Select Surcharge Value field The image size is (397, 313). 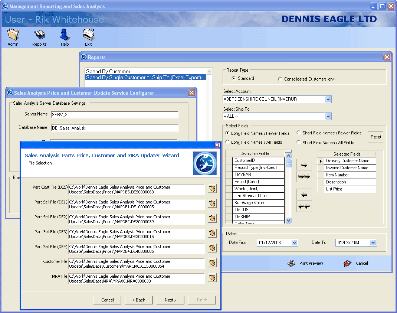tap(258, 203)
